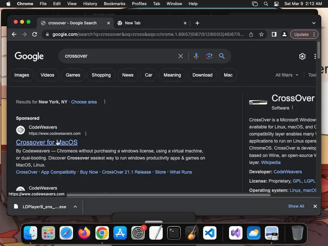This screenshot has width=328, height=246.
Task: Click the Choose area link
Action: click(x=84, y=102)
